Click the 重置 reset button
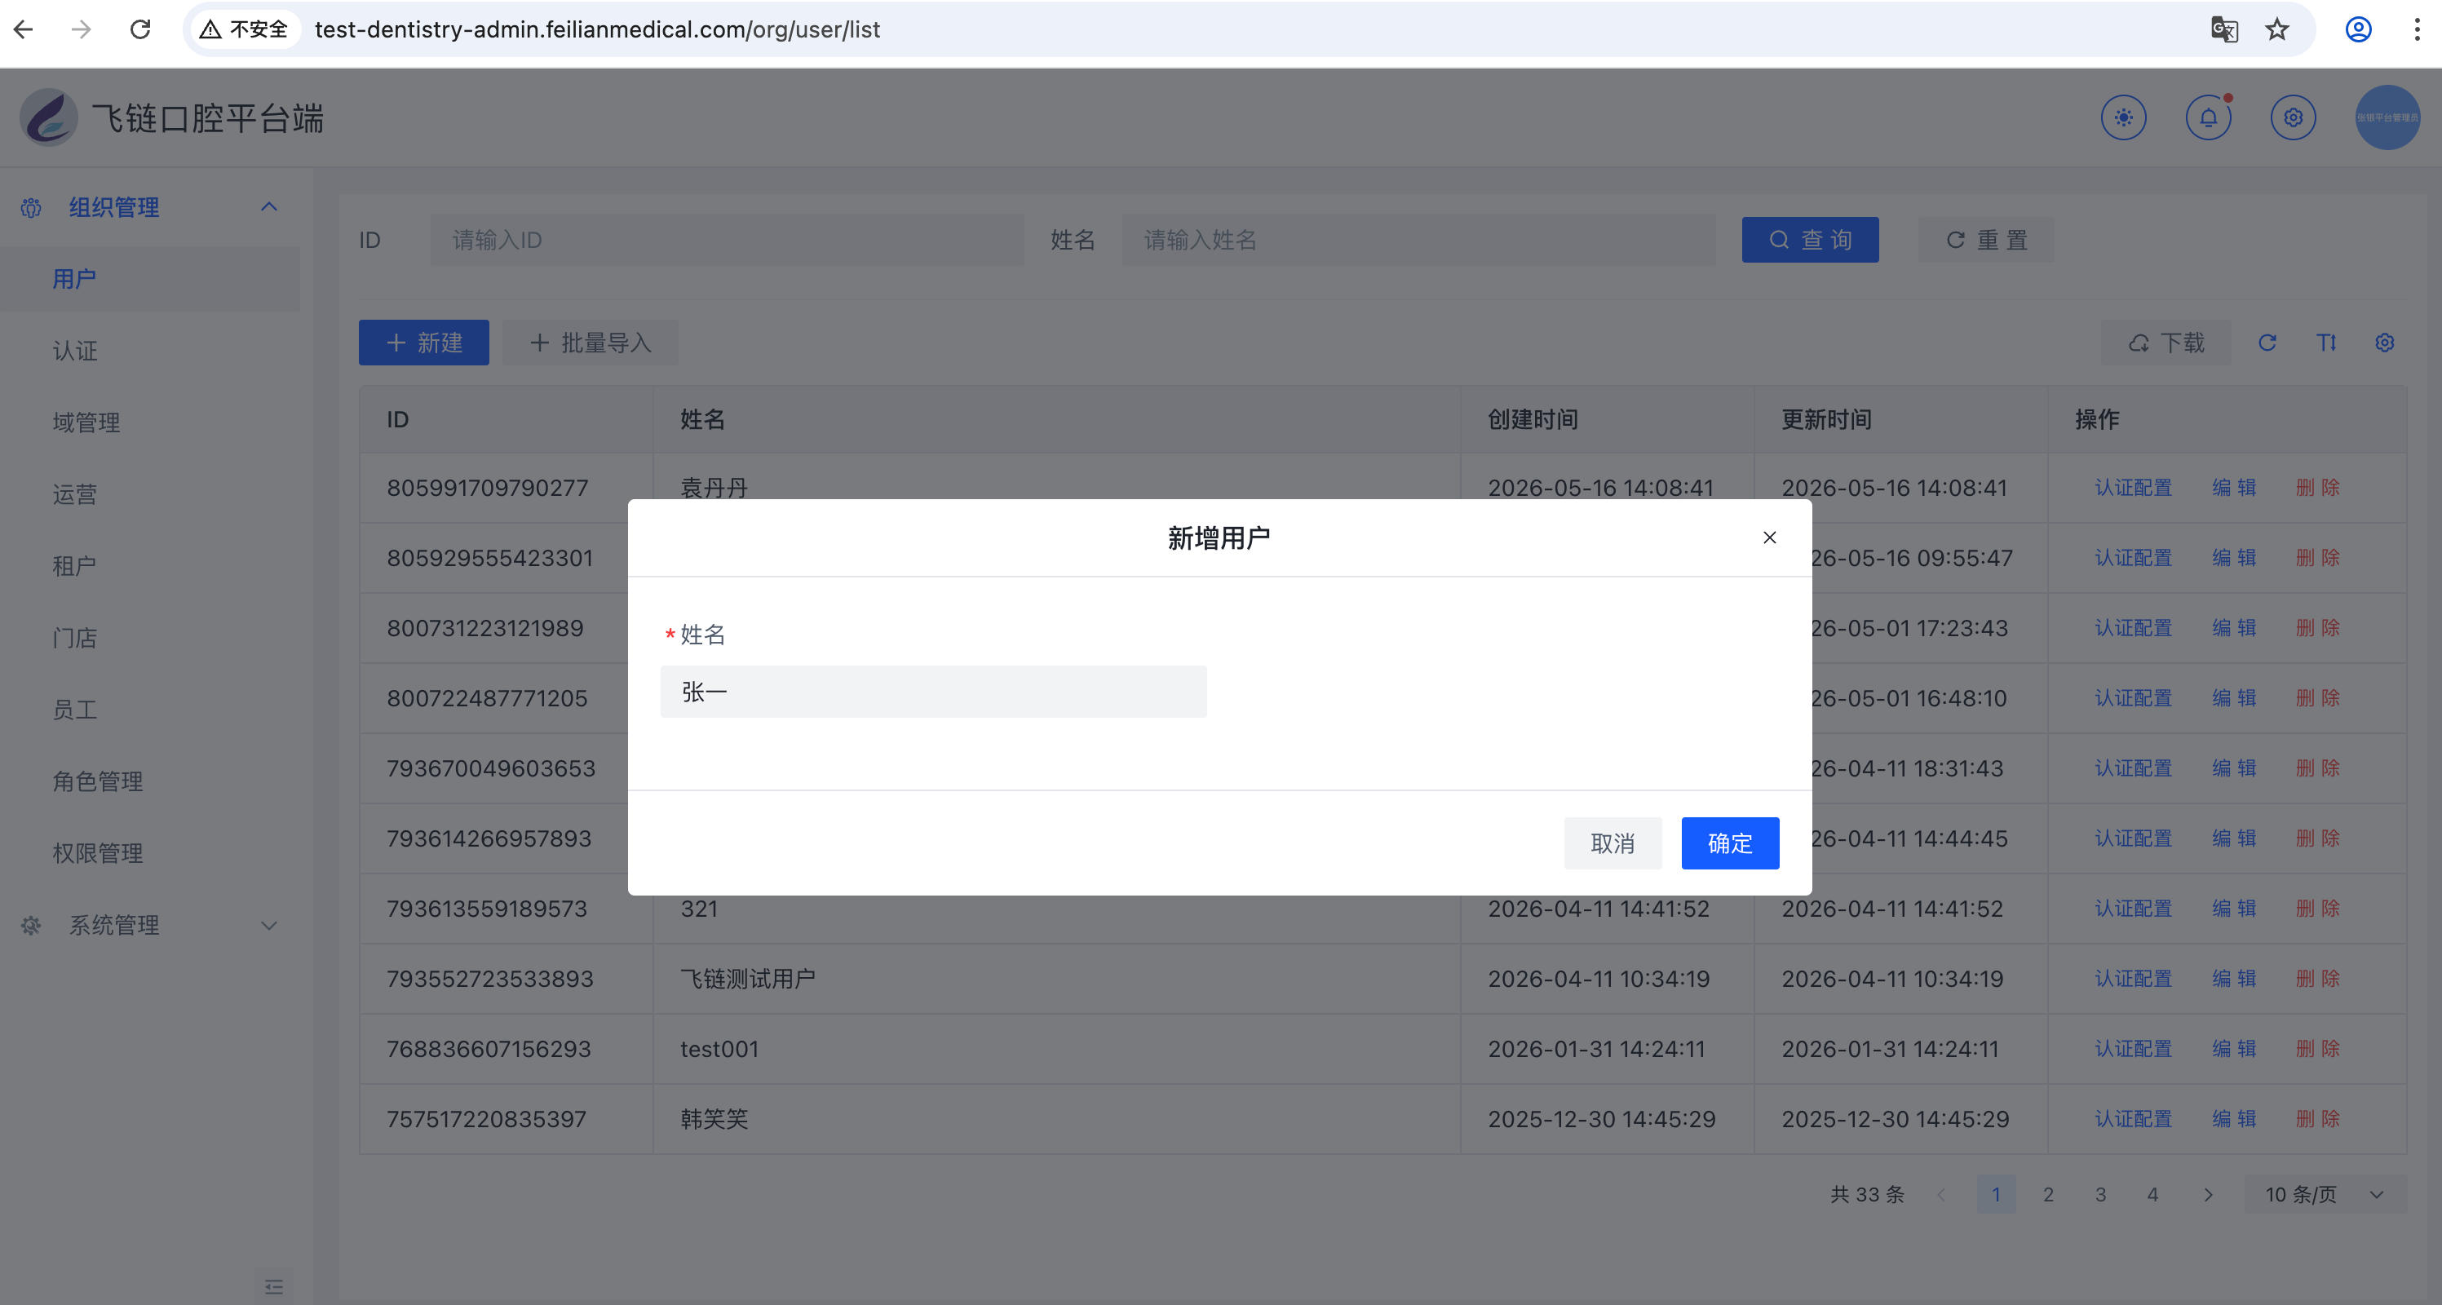The width and height of the screenshot is (2442, 1305). click(1986, 240)
